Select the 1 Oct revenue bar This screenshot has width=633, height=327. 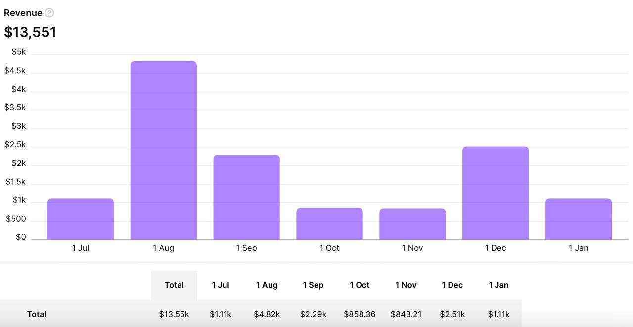tap(330, 224)
